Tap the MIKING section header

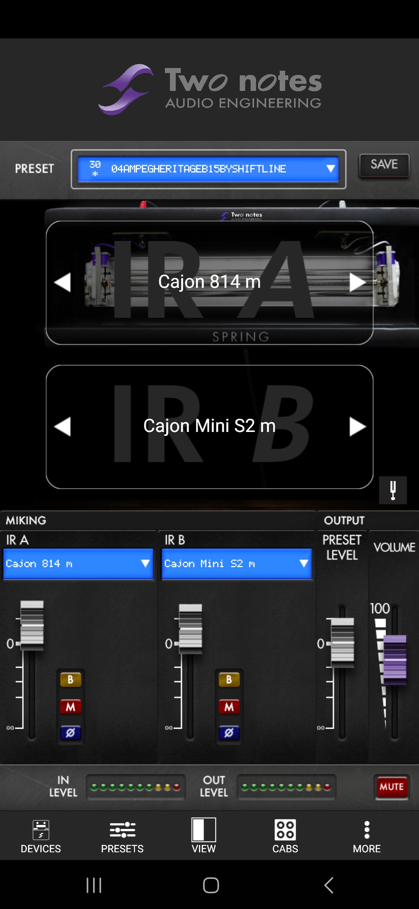26,521
